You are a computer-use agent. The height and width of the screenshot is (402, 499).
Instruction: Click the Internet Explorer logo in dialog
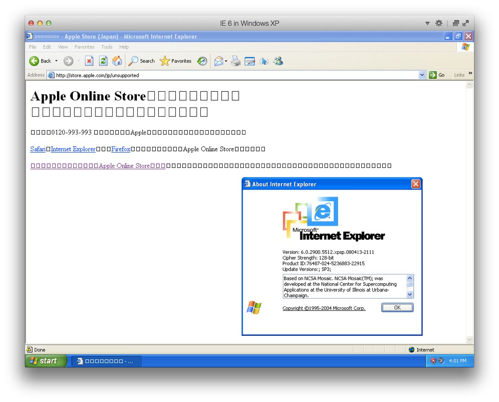coord(333,219)
